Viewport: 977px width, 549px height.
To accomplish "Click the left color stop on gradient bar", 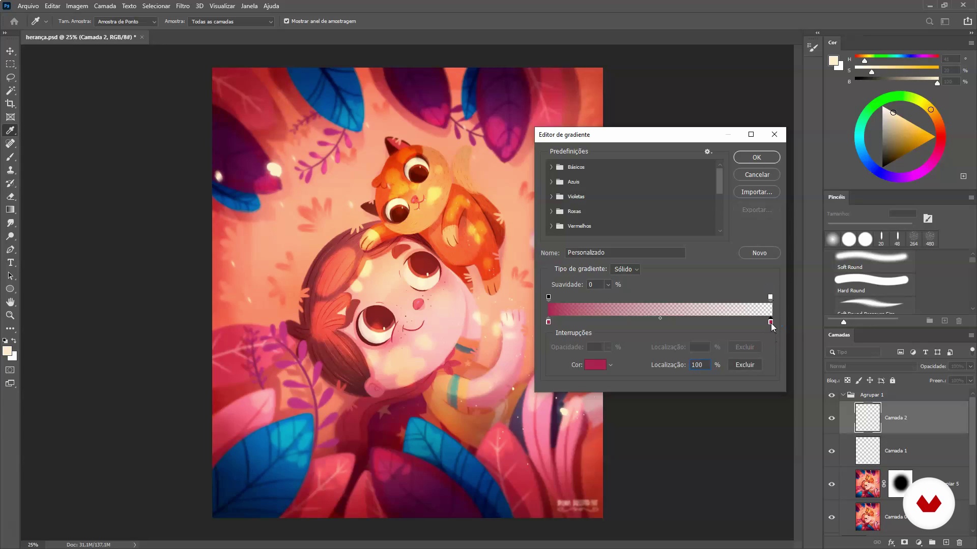I will (x=548, y=322).
